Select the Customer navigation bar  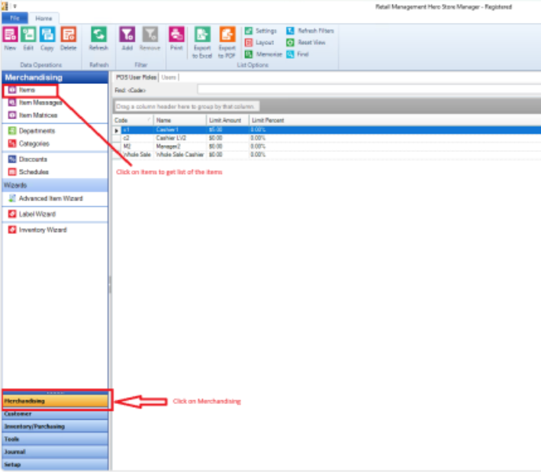tap(55, 414)
